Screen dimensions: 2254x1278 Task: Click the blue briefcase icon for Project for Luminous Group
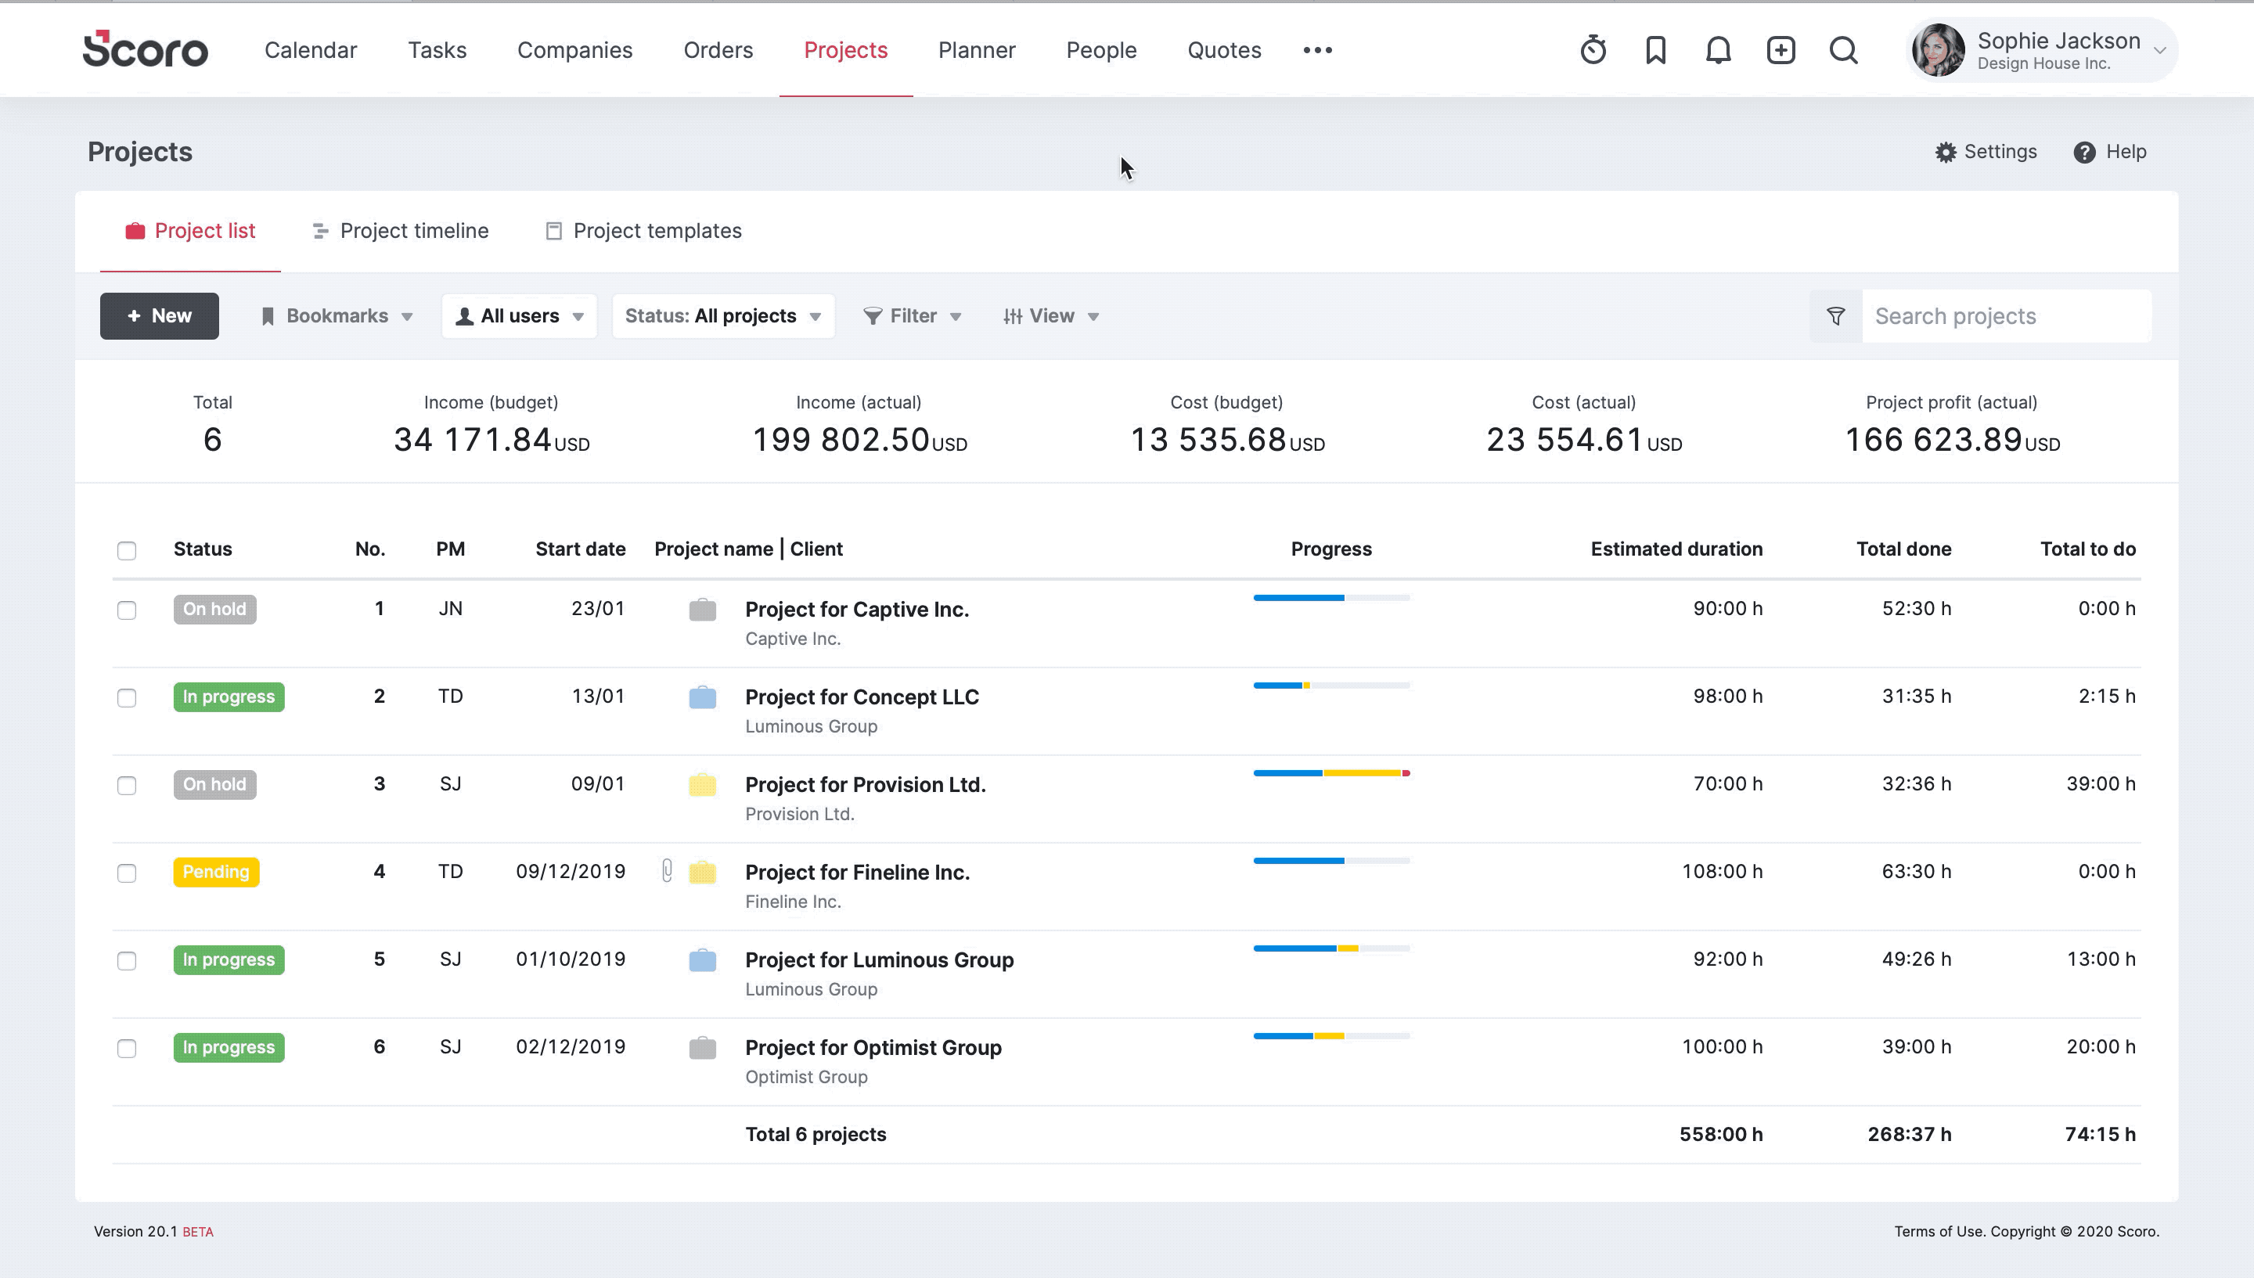pyautogui.click(x=702, y=960)
